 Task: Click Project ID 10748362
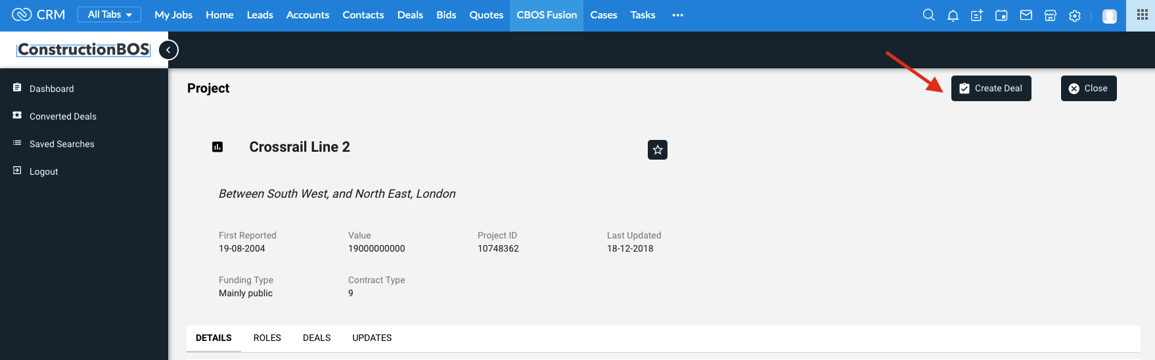pos(498,248)
